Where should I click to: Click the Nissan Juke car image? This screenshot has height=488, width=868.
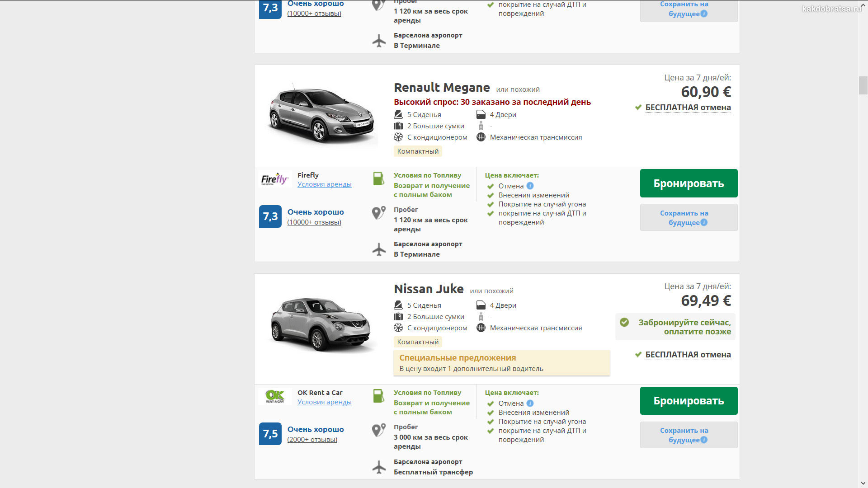[322, 324]
